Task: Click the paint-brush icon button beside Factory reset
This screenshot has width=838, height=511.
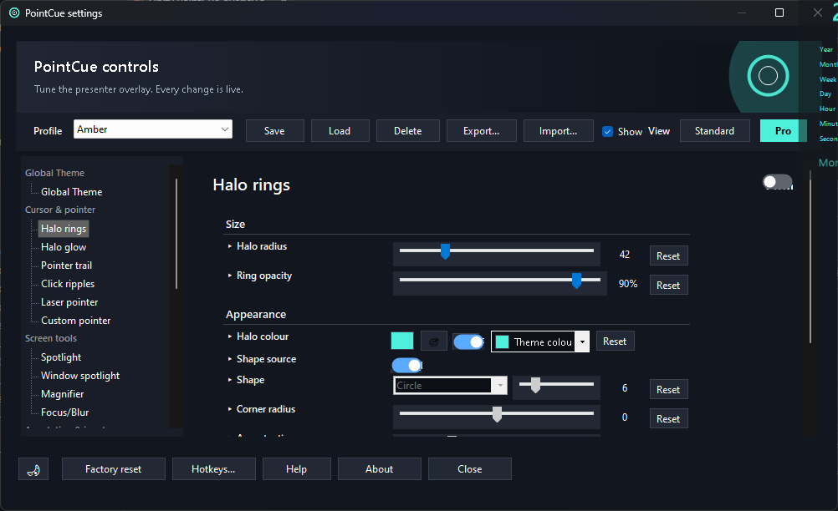Action: (33, 469)
